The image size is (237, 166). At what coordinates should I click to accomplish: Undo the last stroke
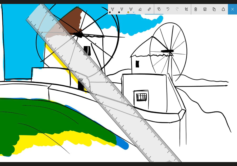[x=168, y=9]
